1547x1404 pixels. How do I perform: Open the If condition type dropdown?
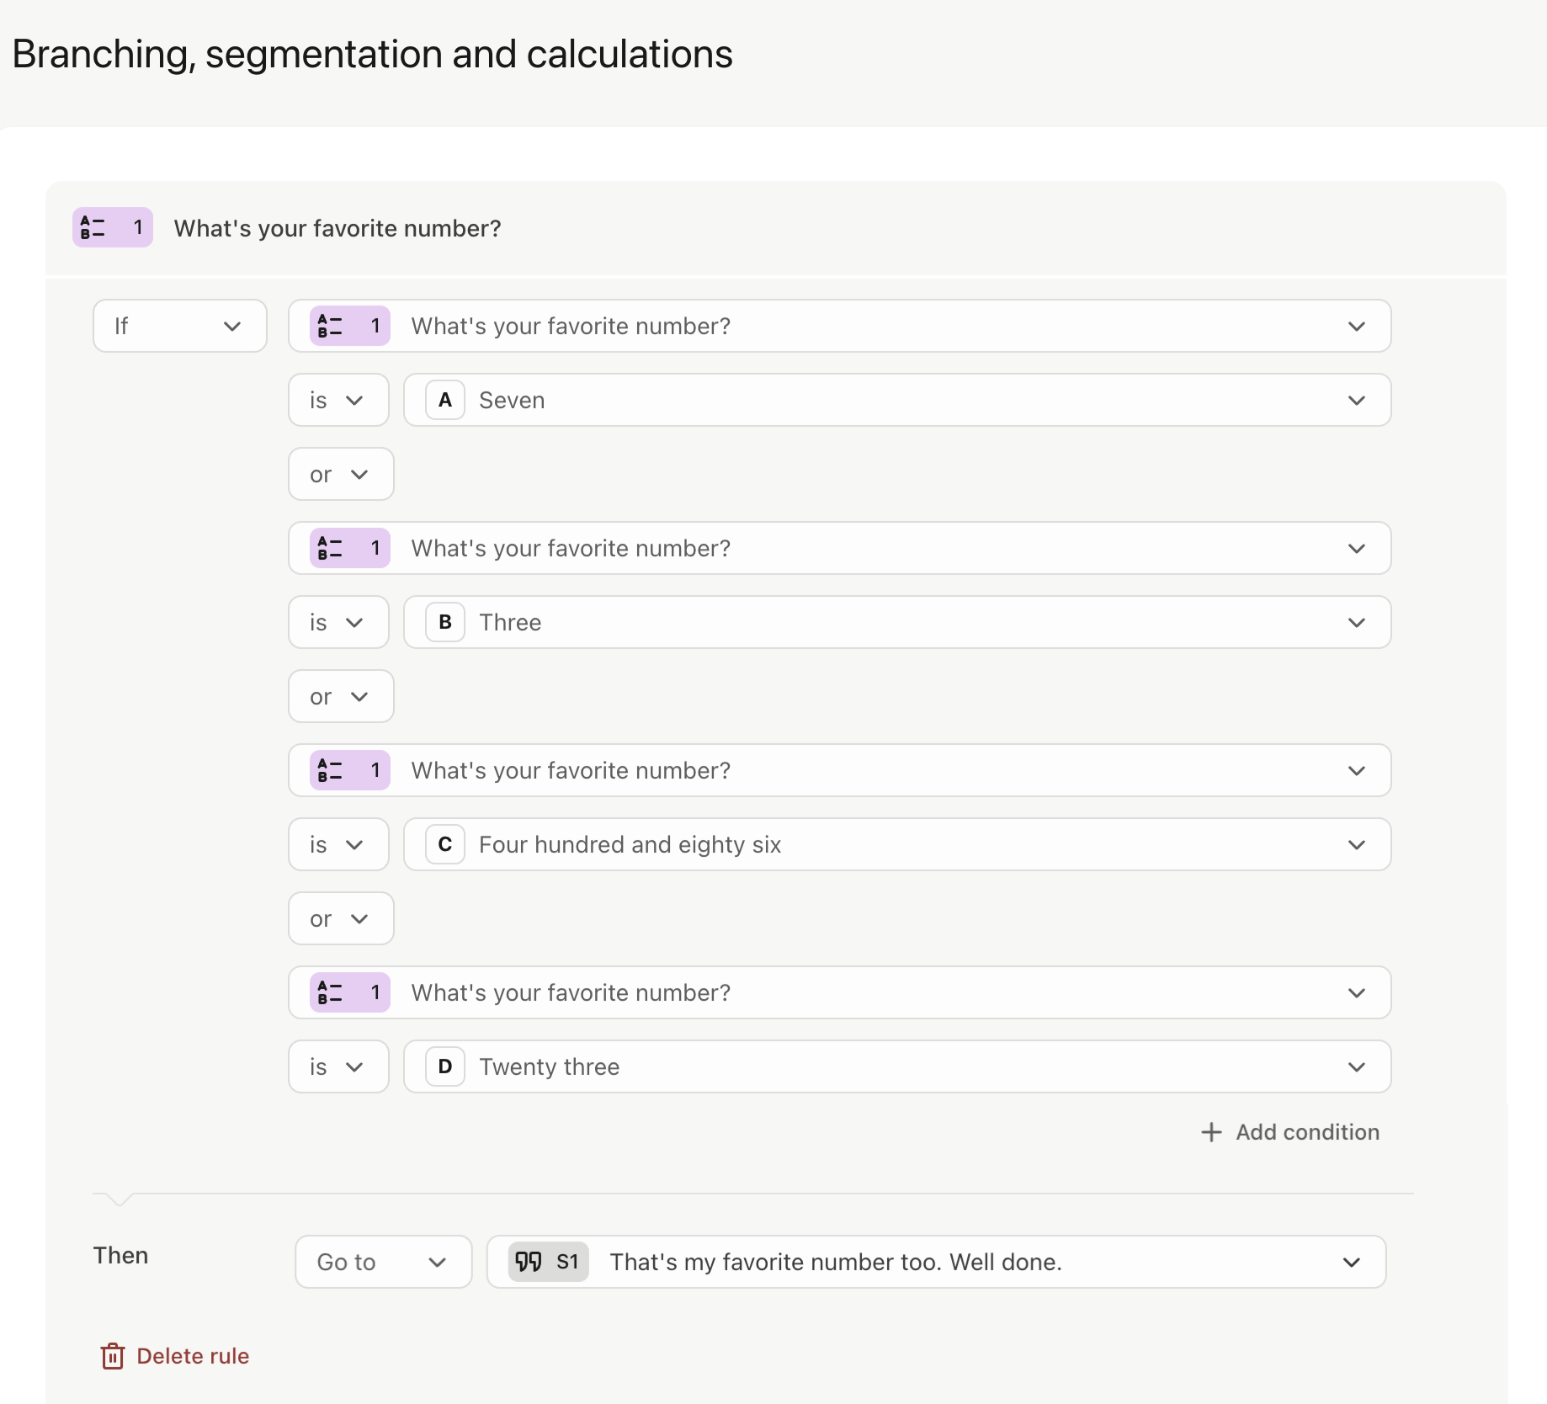pyautogui.click(x=180, y=326)
